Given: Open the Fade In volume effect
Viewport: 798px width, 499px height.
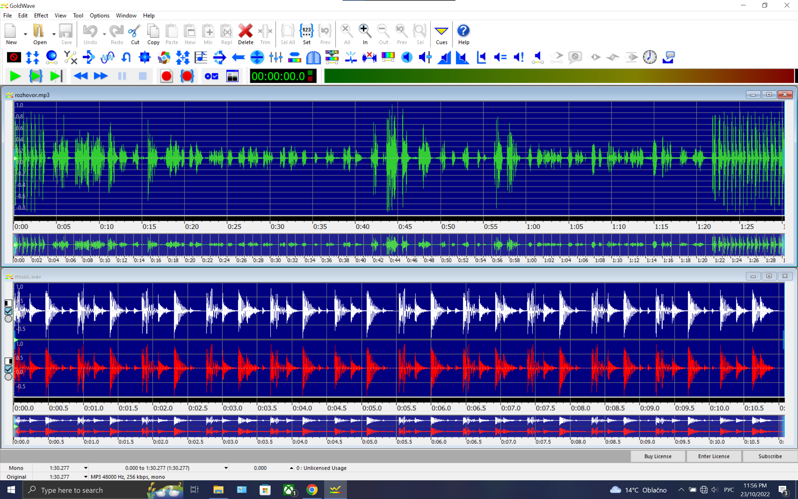Looking at the screenshot, I should click(444, 57).
